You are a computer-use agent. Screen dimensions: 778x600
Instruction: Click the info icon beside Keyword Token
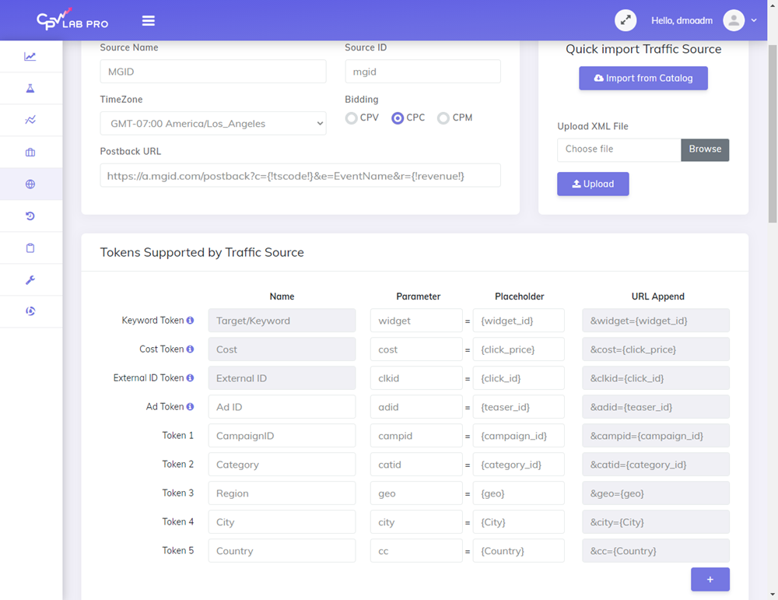tap(190, 321)
